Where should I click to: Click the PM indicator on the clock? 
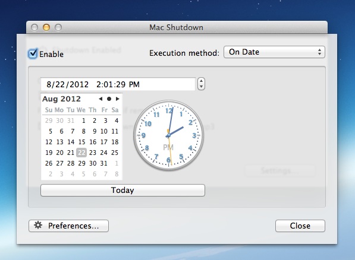(168, 147)
